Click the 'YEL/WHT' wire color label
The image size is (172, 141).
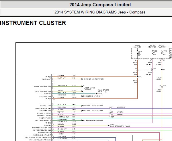61,109
